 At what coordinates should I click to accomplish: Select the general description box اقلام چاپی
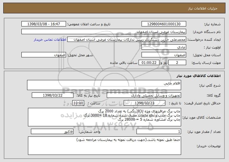coord(104,85)
